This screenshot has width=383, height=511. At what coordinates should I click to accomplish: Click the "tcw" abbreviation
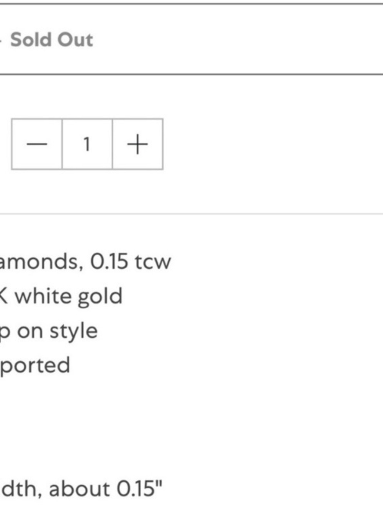click(x=152, y=262)
